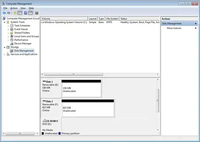Collapse the Storage node

point(4,47)
